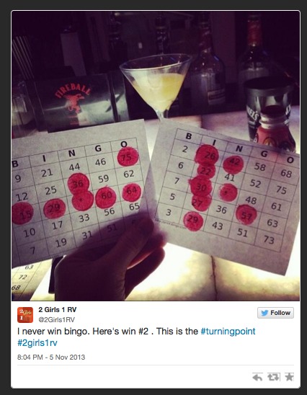Click the 2 Girls 1 RV avatar
This screenshot has width=307, height=395.
click(x=25, y=315)
